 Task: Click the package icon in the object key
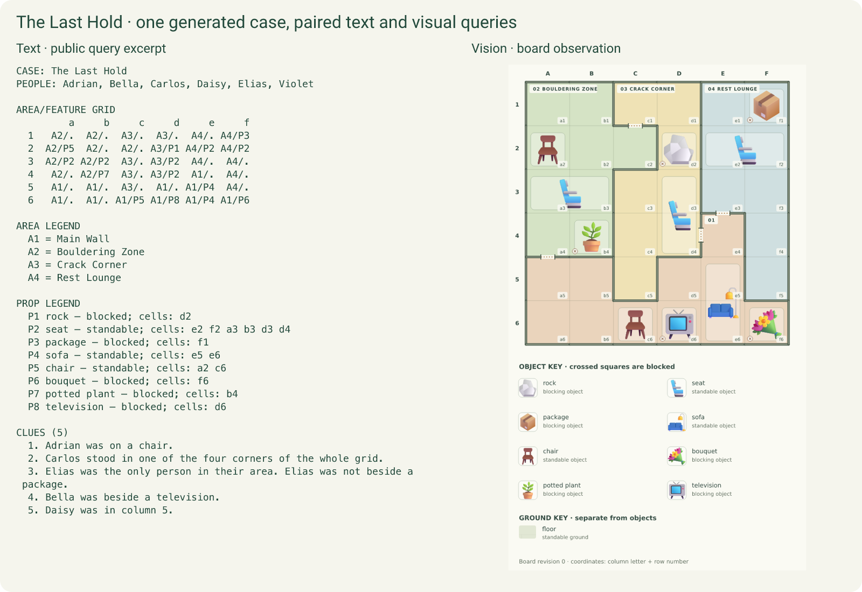click(528, 421)
